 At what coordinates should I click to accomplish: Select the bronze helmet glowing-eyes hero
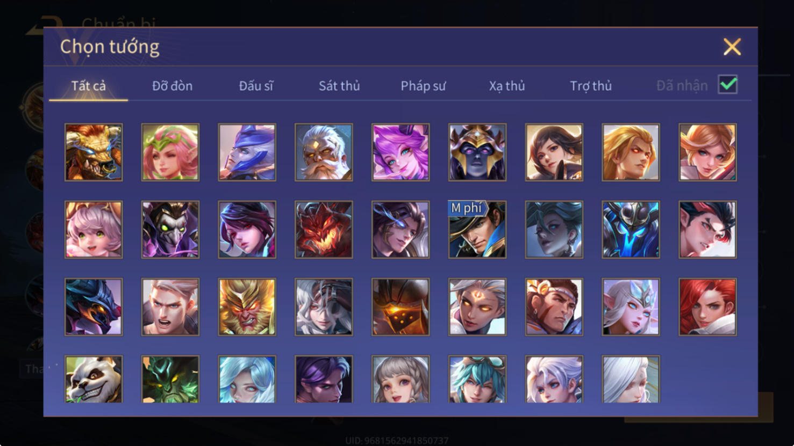click(400, 307)
